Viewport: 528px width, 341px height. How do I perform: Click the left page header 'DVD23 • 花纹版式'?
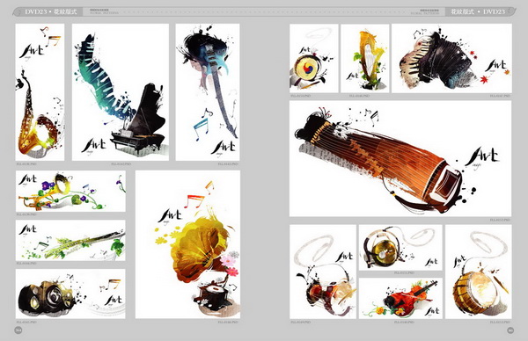tap(51, 11)
